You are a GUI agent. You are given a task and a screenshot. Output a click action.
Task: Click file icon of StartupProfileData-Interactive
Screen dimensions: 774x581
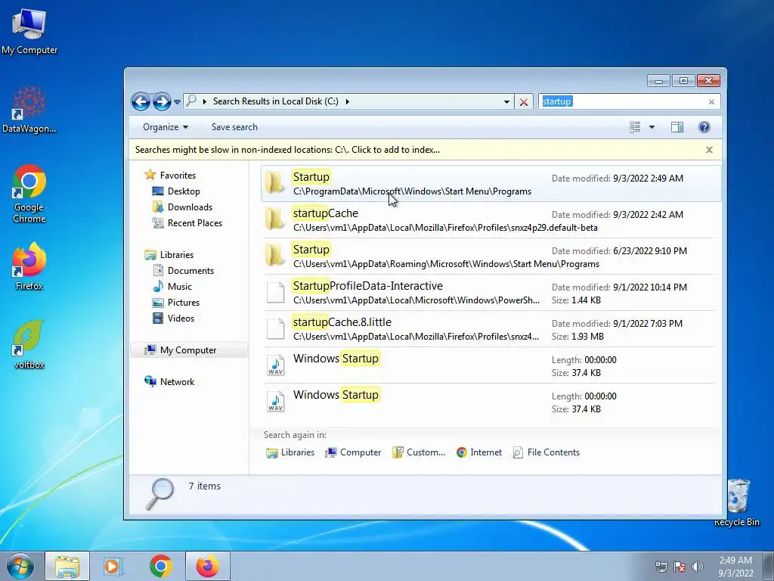(275, 292)
